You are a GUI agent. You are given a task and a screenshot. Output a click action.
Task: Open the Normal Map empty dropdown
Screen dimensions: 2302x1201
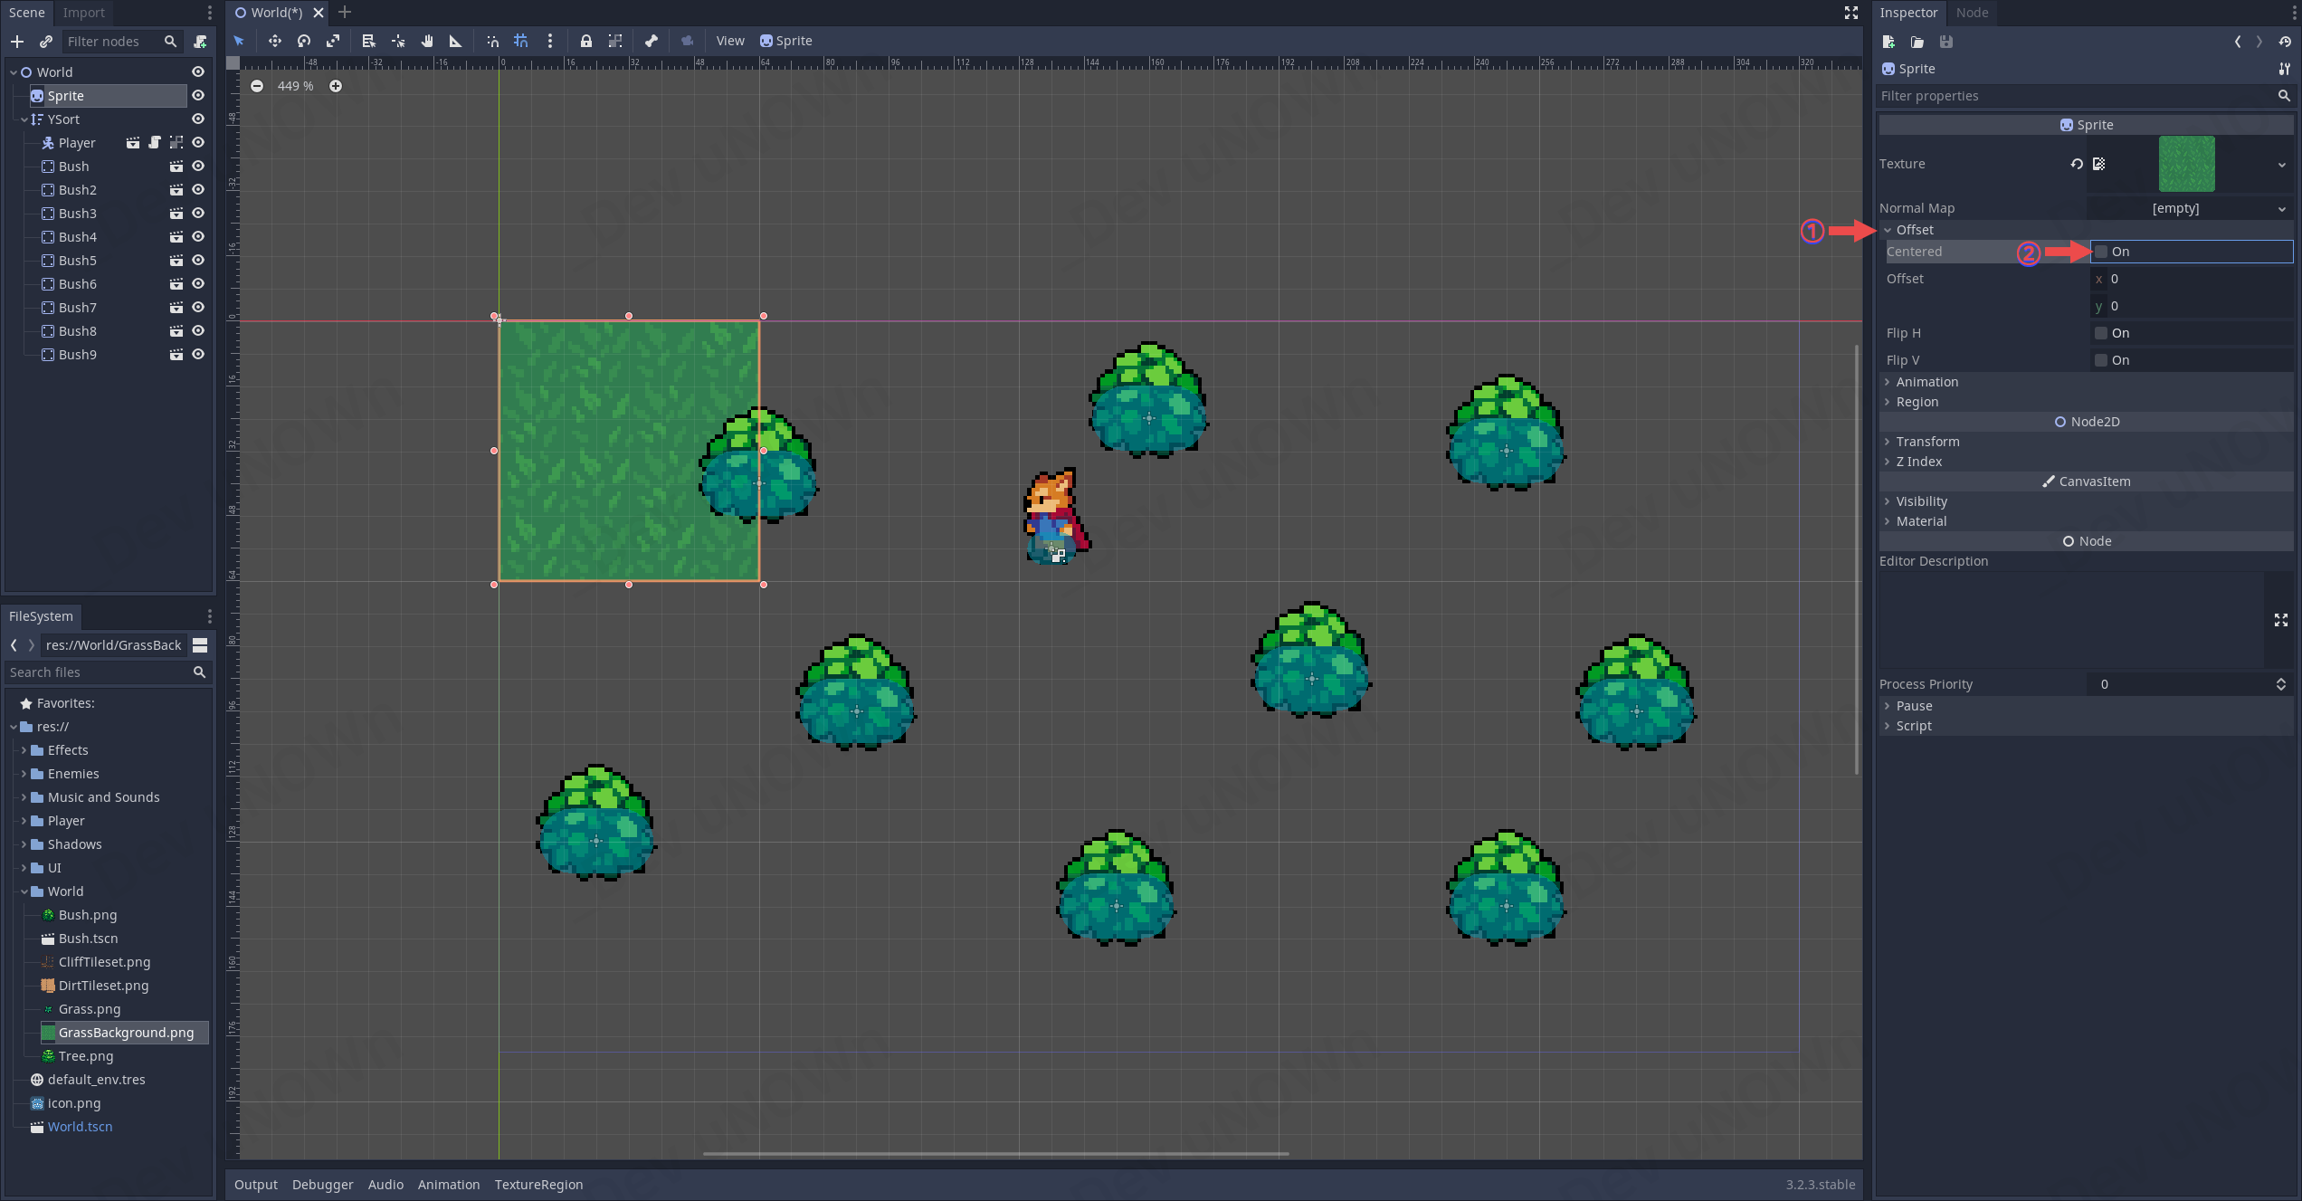point(2190,208)
